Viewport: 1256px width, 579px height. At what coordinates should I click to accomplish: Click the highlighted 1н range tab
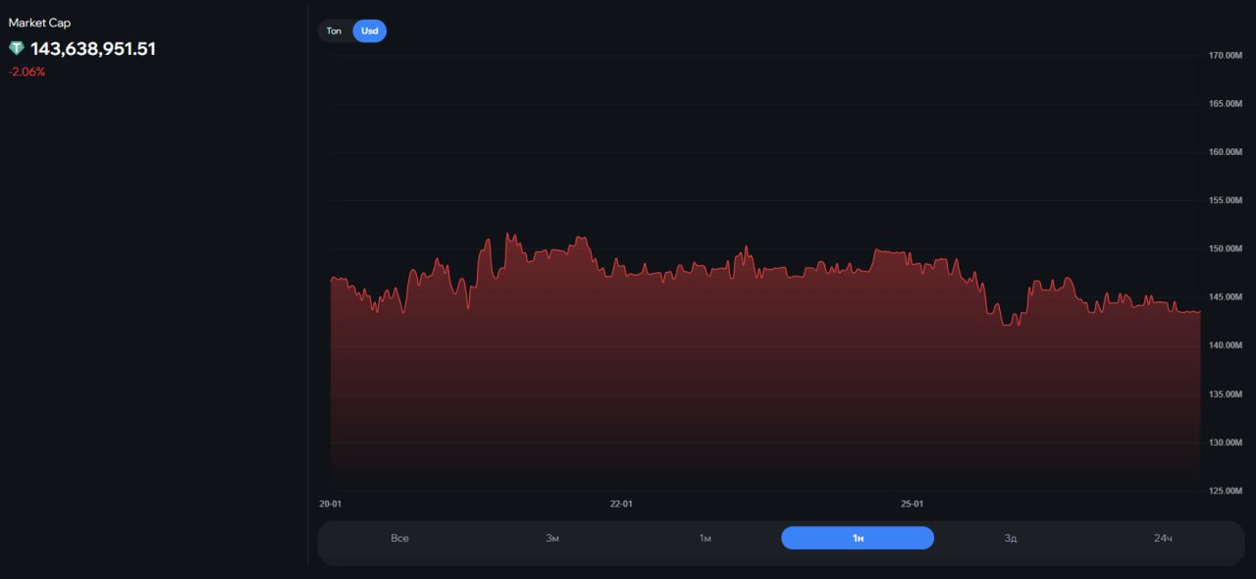click(858, 539)
